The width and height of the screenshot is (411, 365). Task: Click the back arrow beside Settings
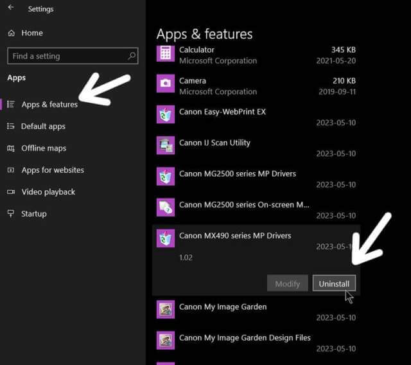[11, 7]
